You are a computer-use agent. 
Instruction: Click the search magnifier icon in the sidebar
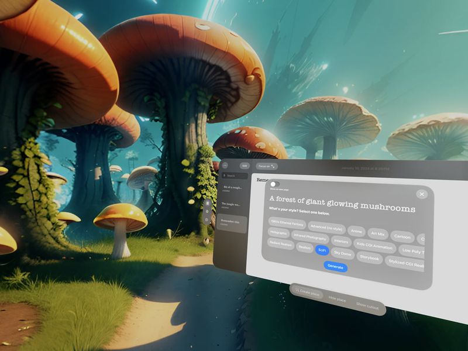coord(224,175)
